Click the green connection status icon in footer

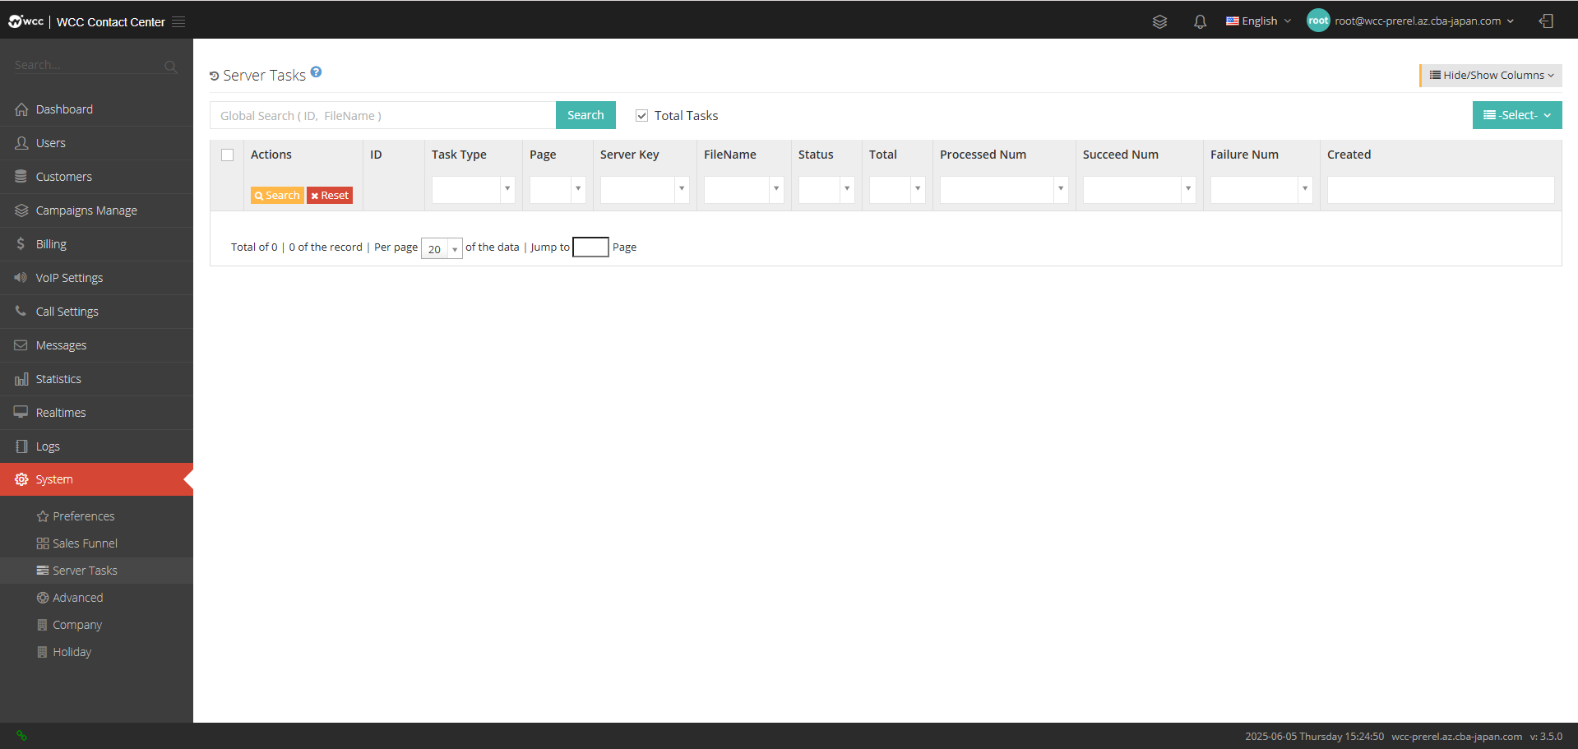pyautogui.click(x=22, y=736)
